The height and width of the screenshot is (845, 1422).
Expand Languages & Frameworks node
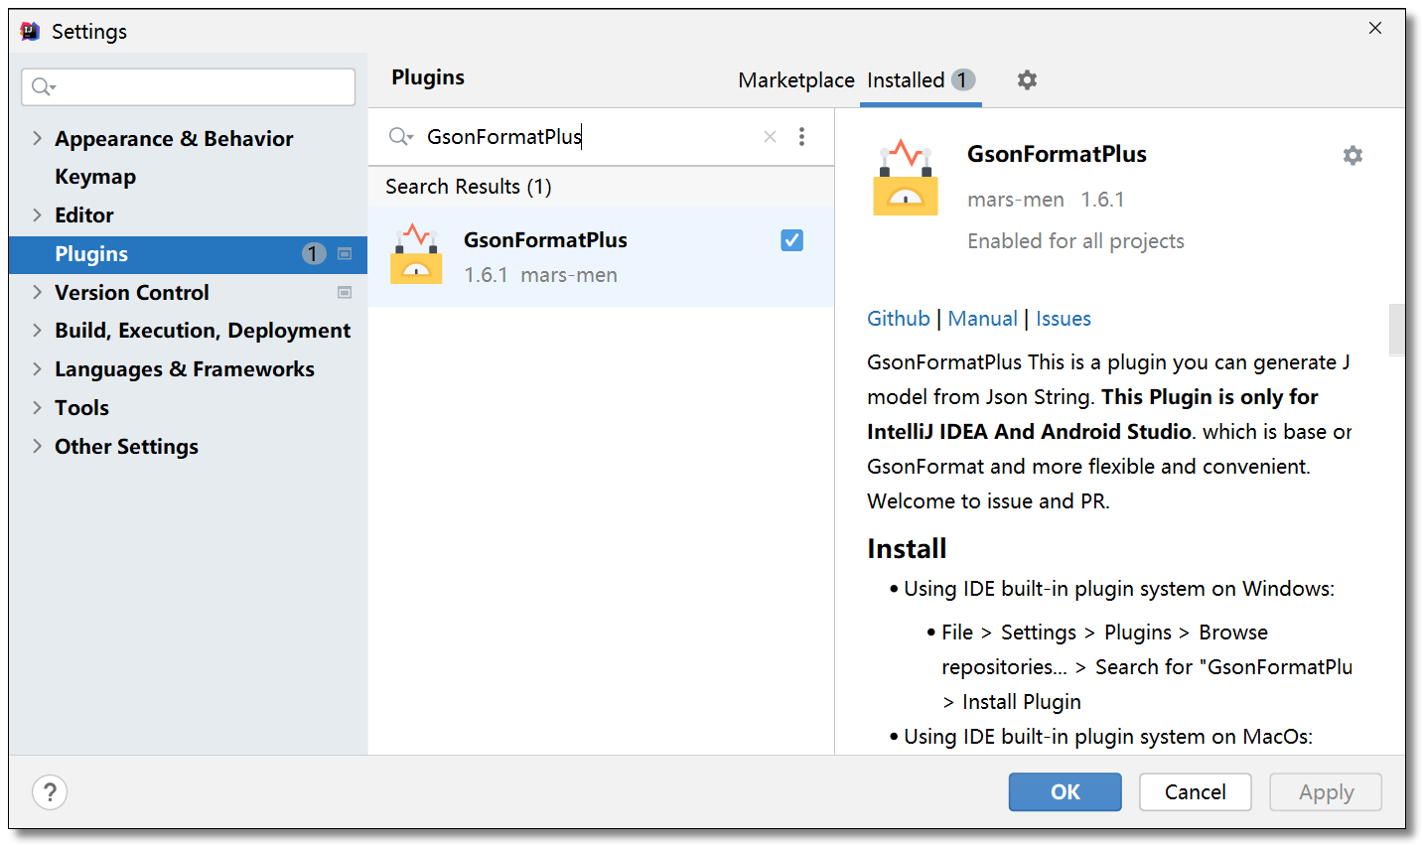[x=37, y=368]
